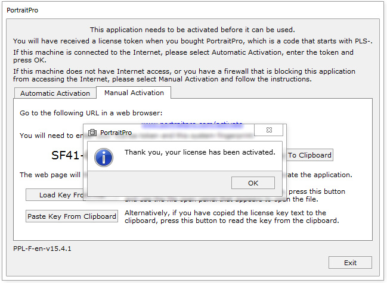Click the camera icon in dialog title bar
387x283 pixels.
coord(92,133)
